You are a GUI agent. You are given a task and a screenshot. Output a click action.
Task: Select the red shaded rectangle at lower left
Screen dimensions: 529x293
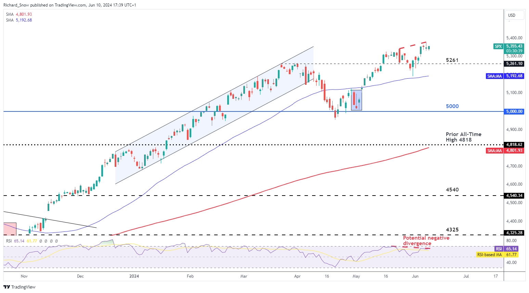click(10, 229)
